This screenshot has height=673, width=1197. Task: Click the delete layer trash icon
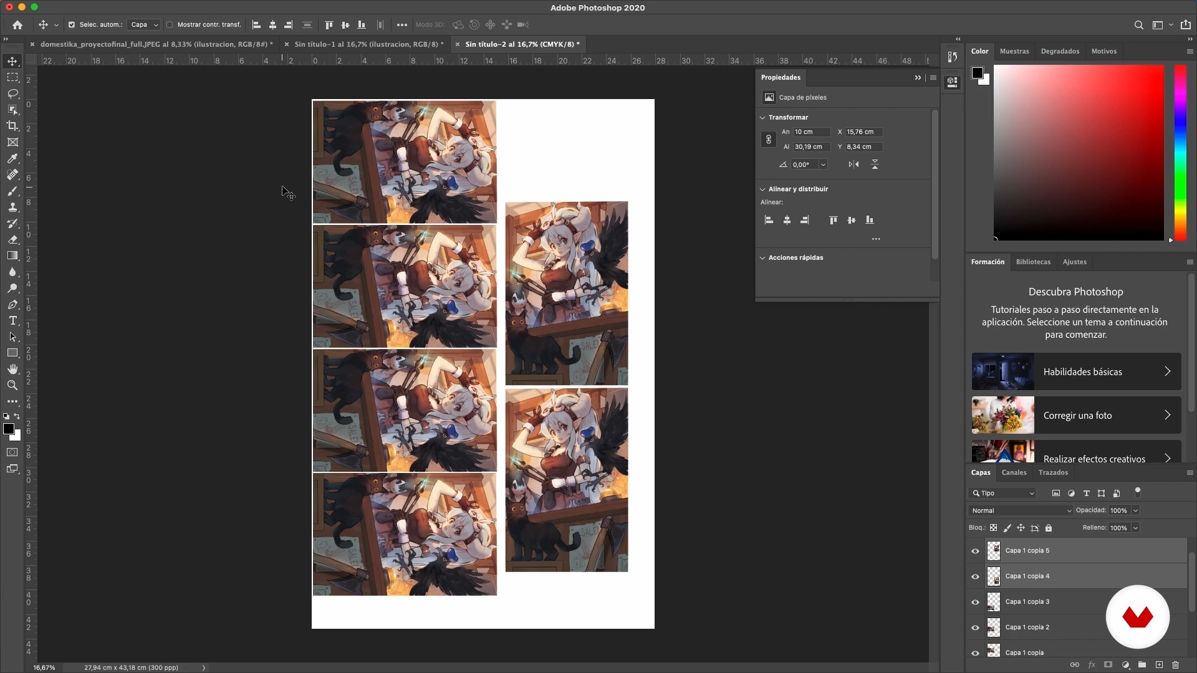1176,665
